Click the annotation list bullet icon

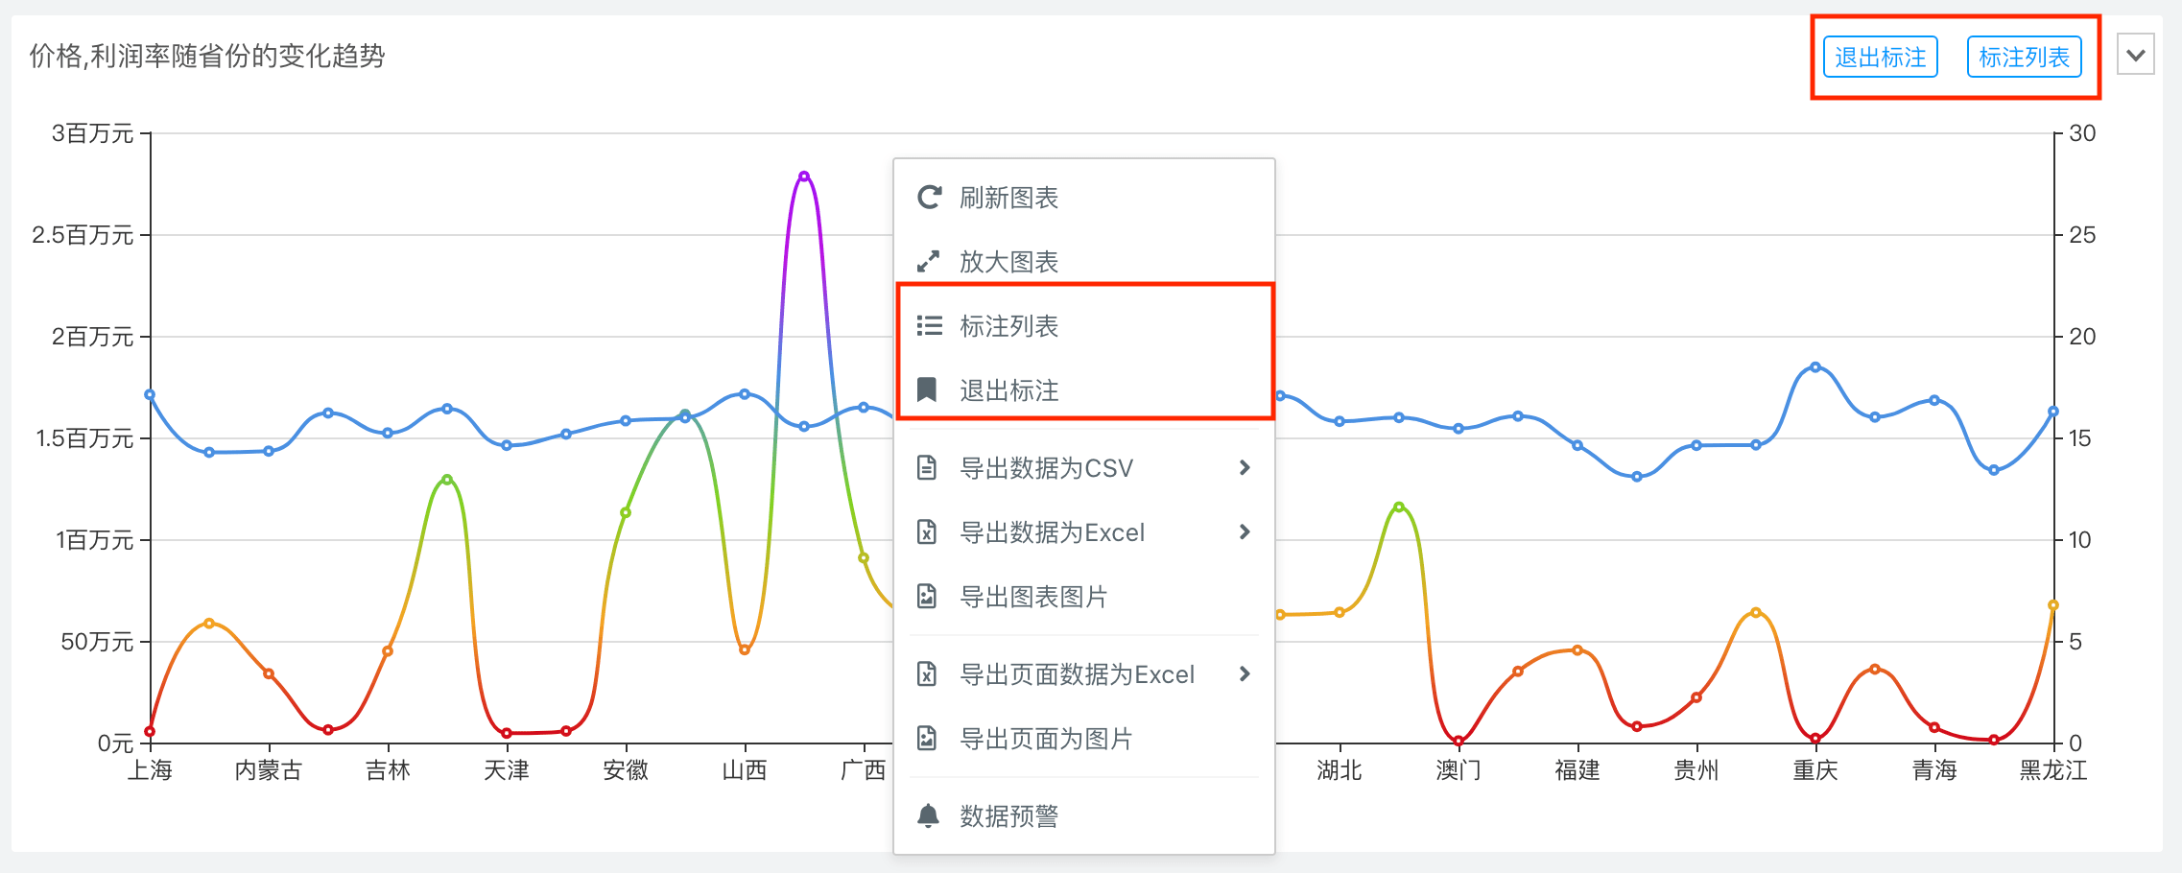click(928, 326)
